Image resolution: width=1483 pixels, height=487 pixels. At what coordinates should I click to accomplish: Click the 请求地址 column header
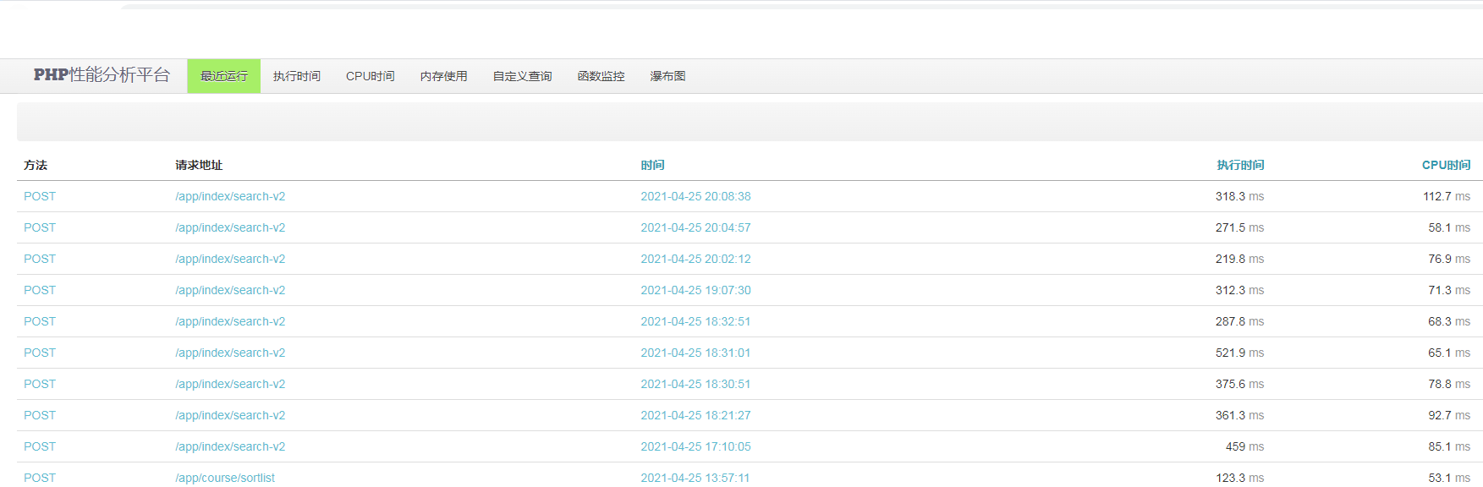[x=199, y=165]
